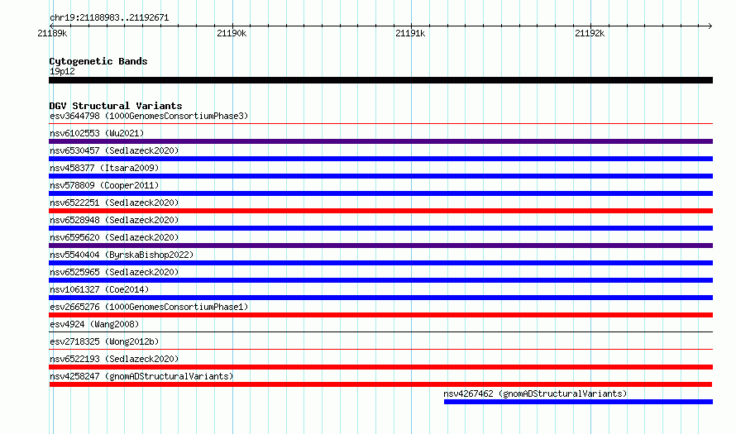Open the nsv6102553 (Wu2021) variant label

(x=97, y=133)
